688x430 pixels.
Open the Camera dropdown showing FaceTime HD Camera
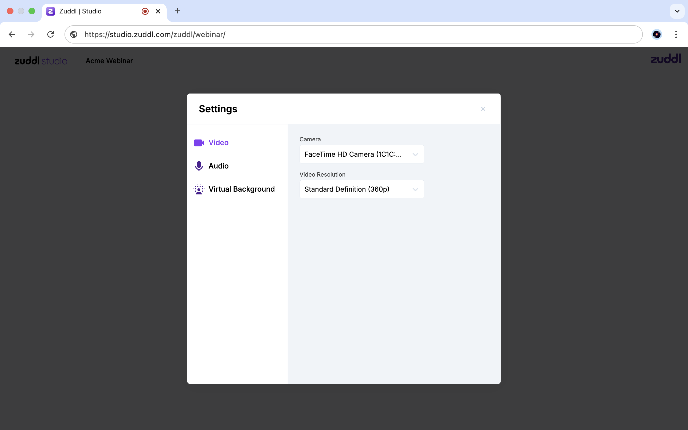(x=362, y=154)
